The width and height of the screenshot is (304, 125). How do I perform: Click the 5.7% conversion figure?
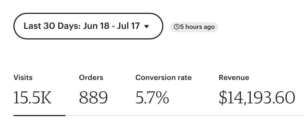tap(152, 98)
